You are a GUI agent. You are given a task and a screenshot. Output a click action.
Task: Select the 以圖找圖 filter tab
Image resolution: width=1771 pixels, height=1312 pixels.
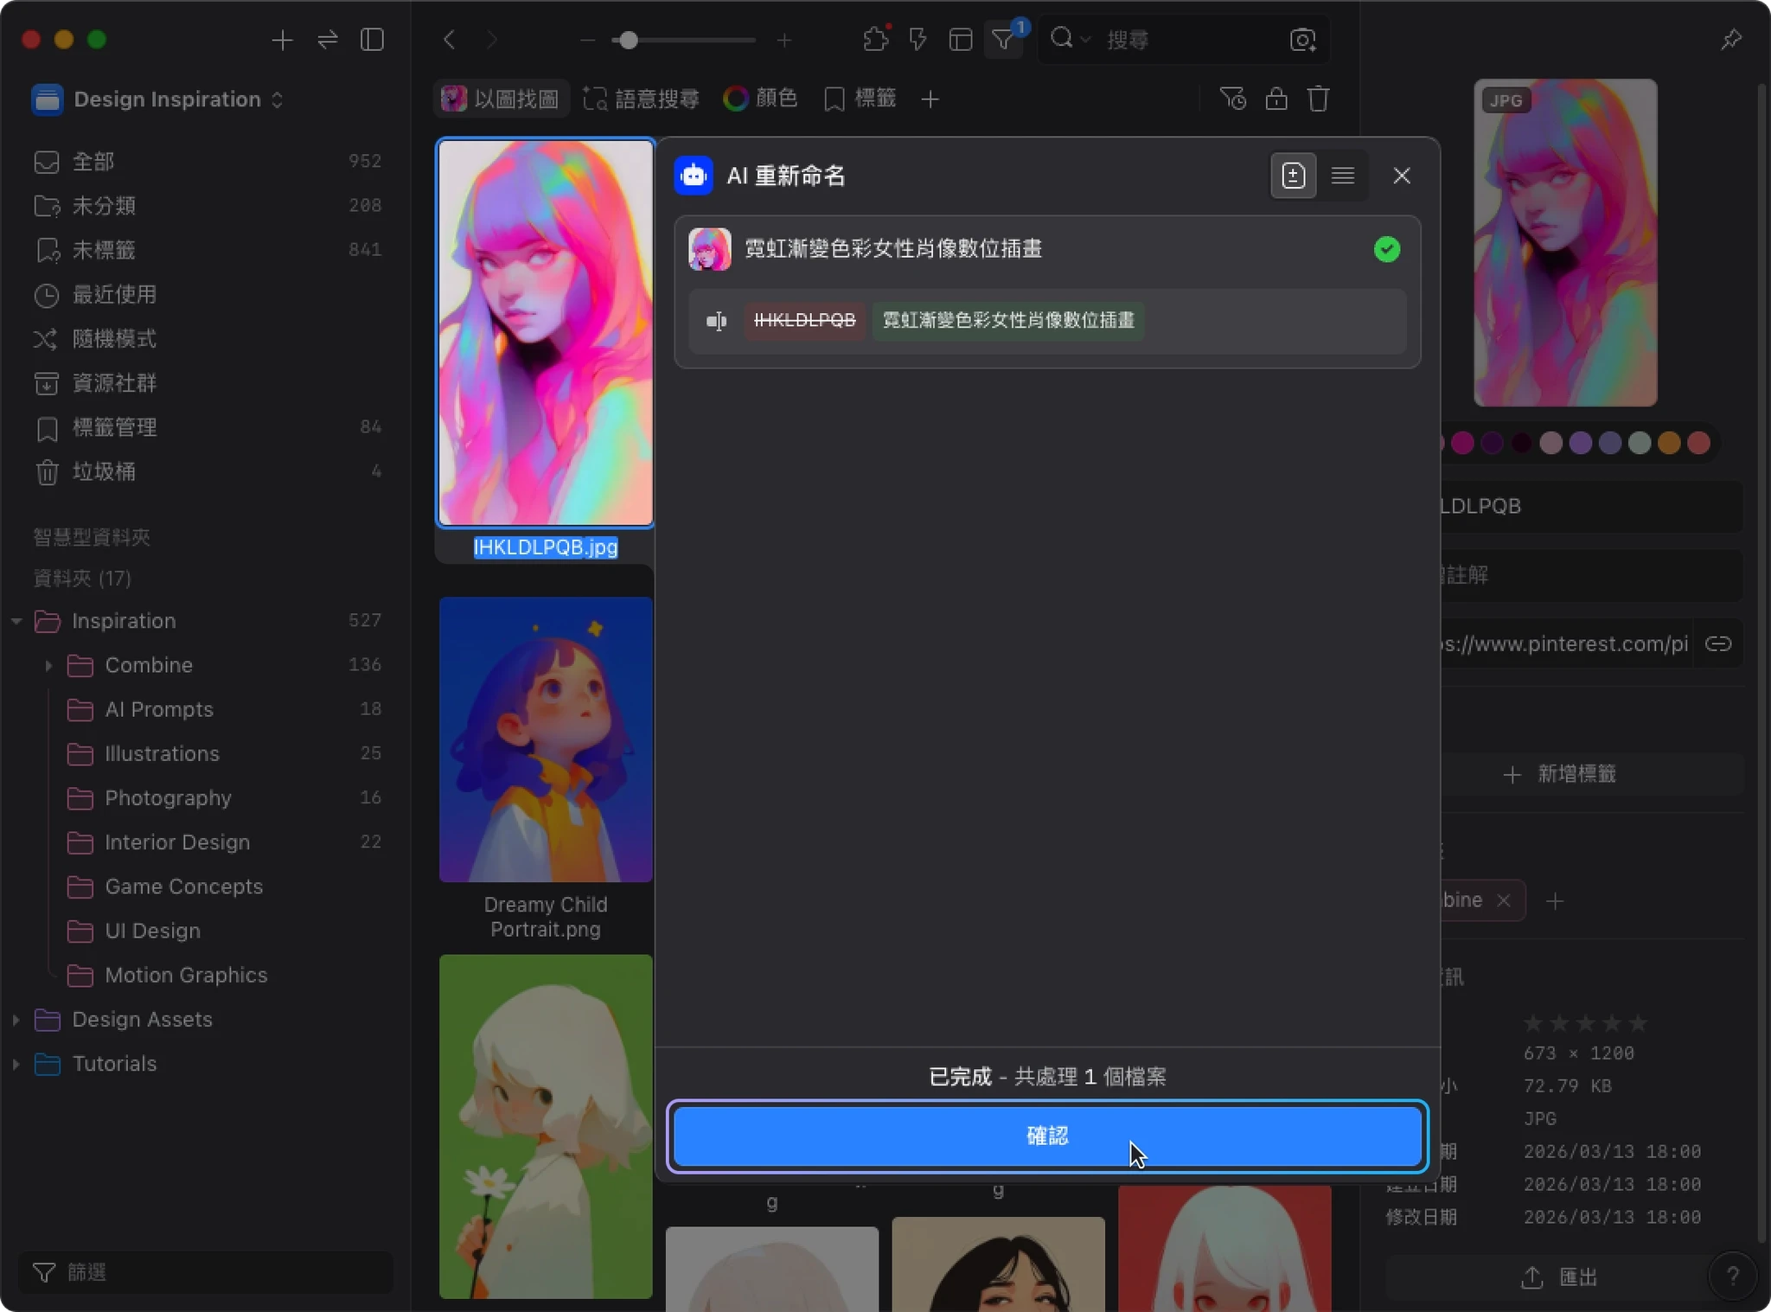point(501,99)
